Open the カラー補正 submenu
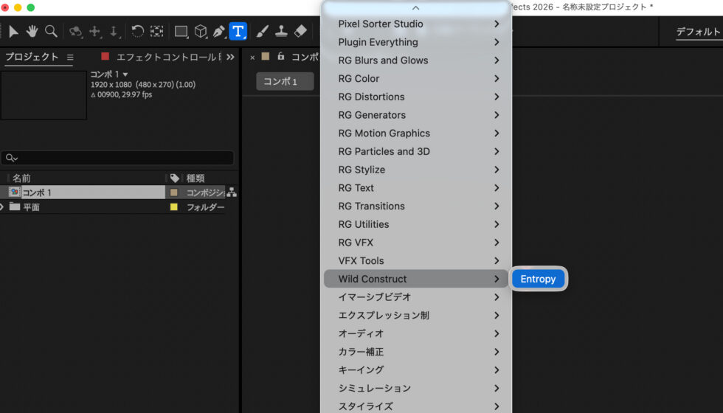Viewport: 723px width, 413px height. 418,352
